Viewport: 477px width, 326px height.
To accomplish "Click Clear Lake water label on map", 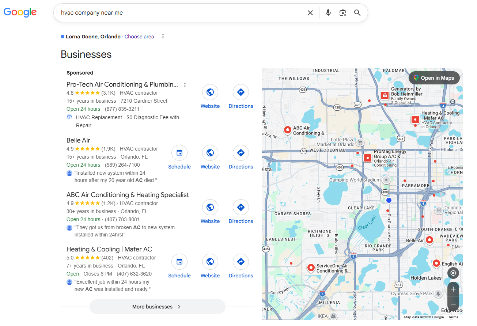I will point(367,223).
